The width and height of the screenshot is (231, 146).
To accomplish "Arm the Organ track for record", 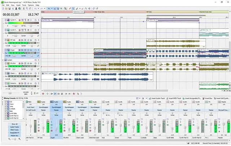I will 19,50.
